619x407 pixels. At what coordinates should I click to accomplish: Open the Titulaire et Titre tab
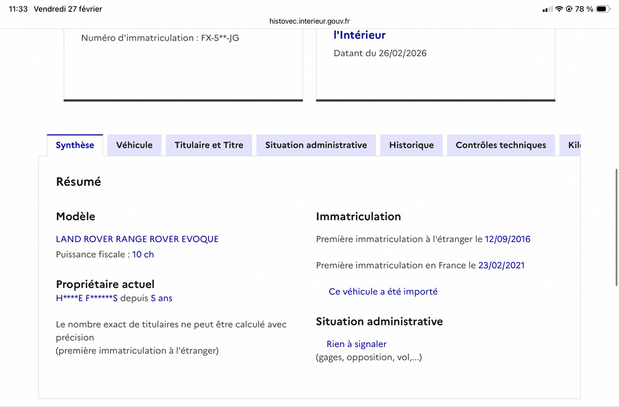[x=208, y=145]
